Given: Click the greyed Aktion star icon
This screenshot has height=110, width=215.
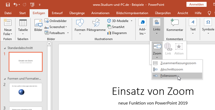Looking at the screenshot, I should (179, 49).
